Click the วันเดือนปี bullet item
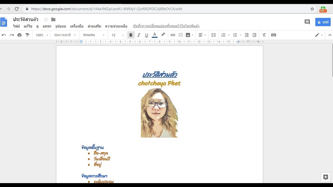Viewport: 333px width, 187px height. [102, 159]
